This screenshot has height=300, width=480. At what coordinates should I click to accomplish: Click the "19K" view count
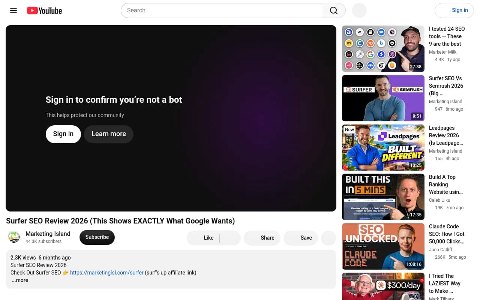pos(439,208)
